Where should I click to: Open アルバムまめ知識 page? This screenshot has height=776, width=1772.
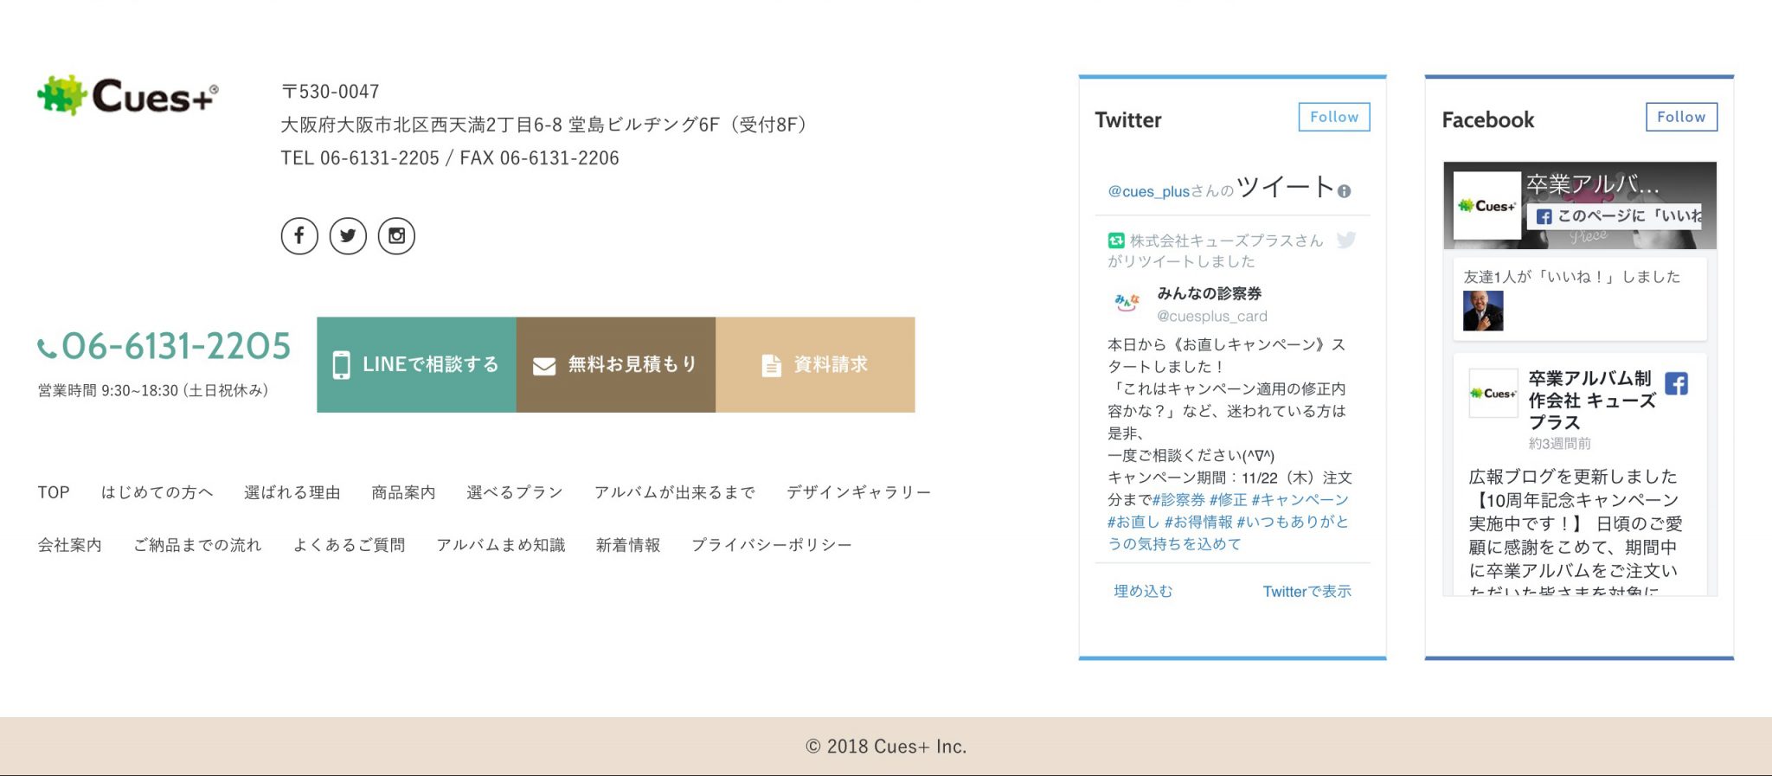(x=501, y=545)
